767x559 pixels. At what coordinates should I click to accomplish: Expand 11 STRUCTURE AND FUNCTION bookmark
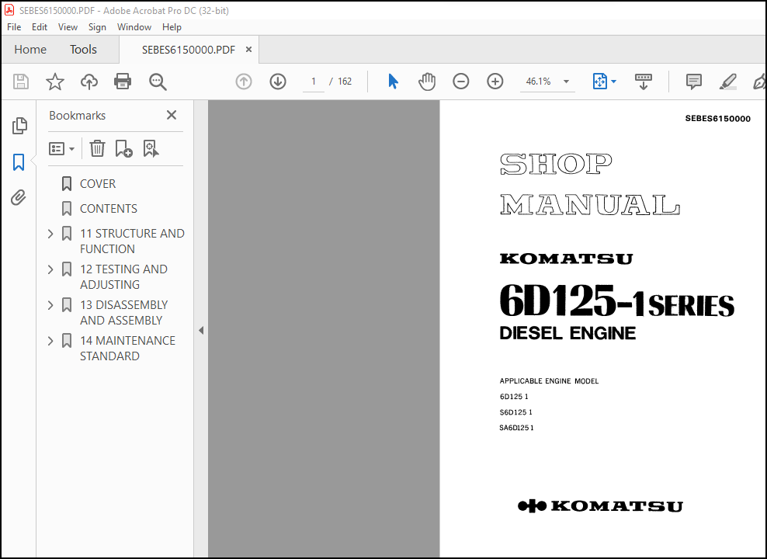50,234
